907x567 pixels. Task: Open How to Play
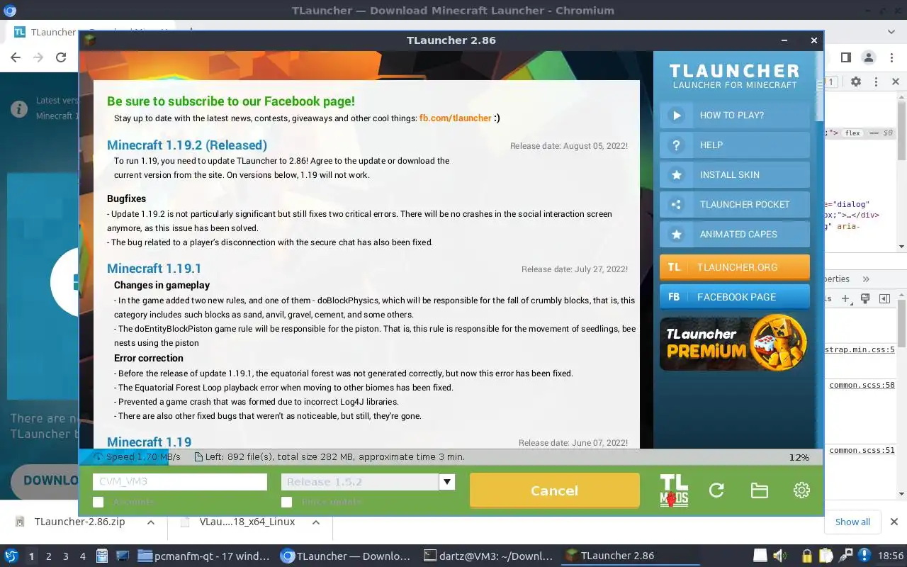(x=735, y=116)
